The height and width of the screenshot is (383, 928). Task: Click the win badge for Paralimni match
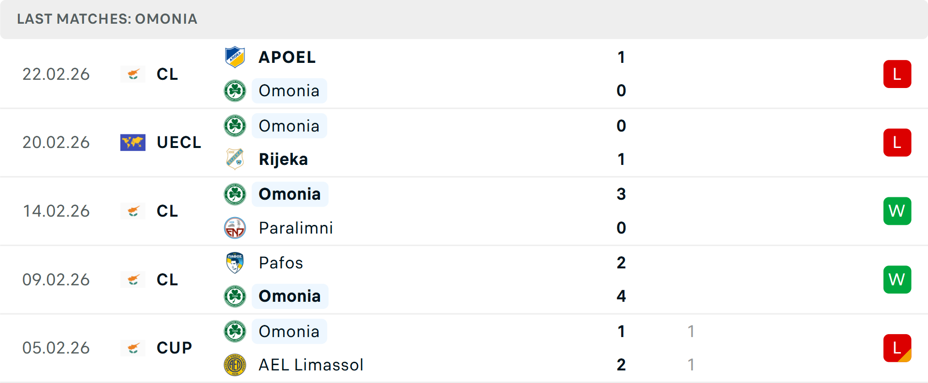point(897,211)
